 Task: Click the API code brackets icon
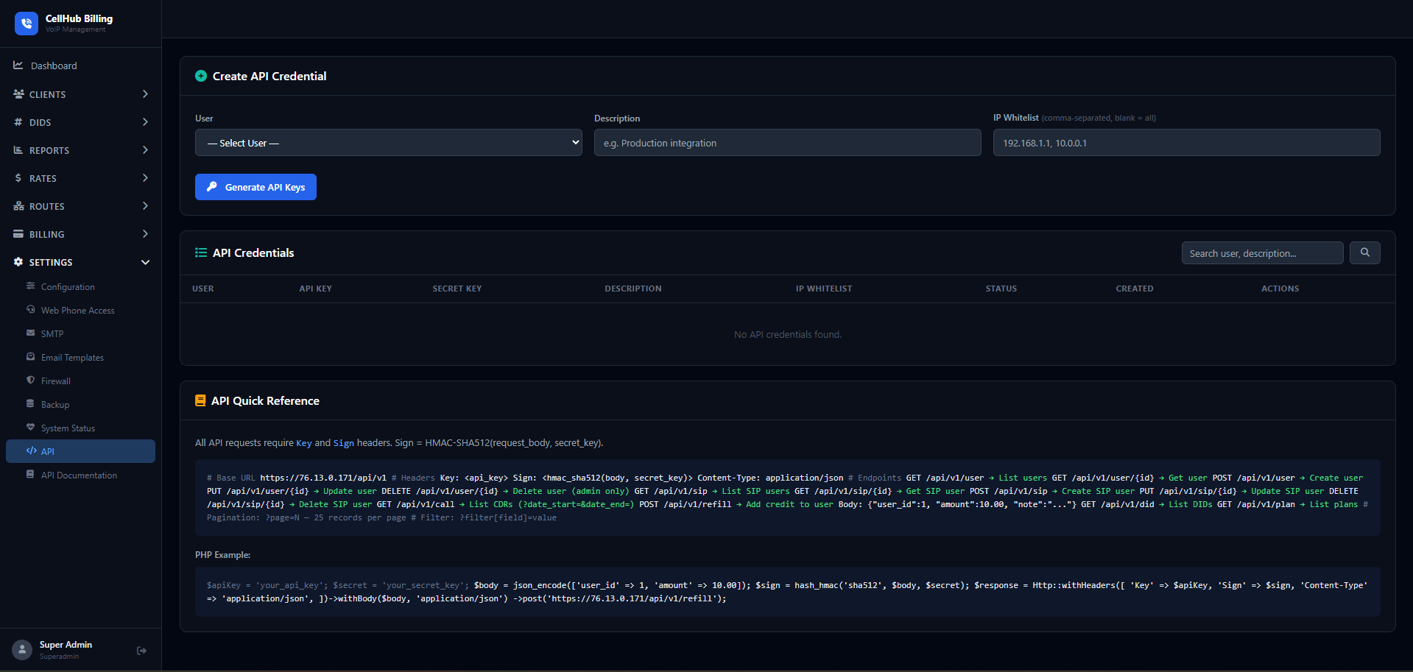(x=31, y=451)
